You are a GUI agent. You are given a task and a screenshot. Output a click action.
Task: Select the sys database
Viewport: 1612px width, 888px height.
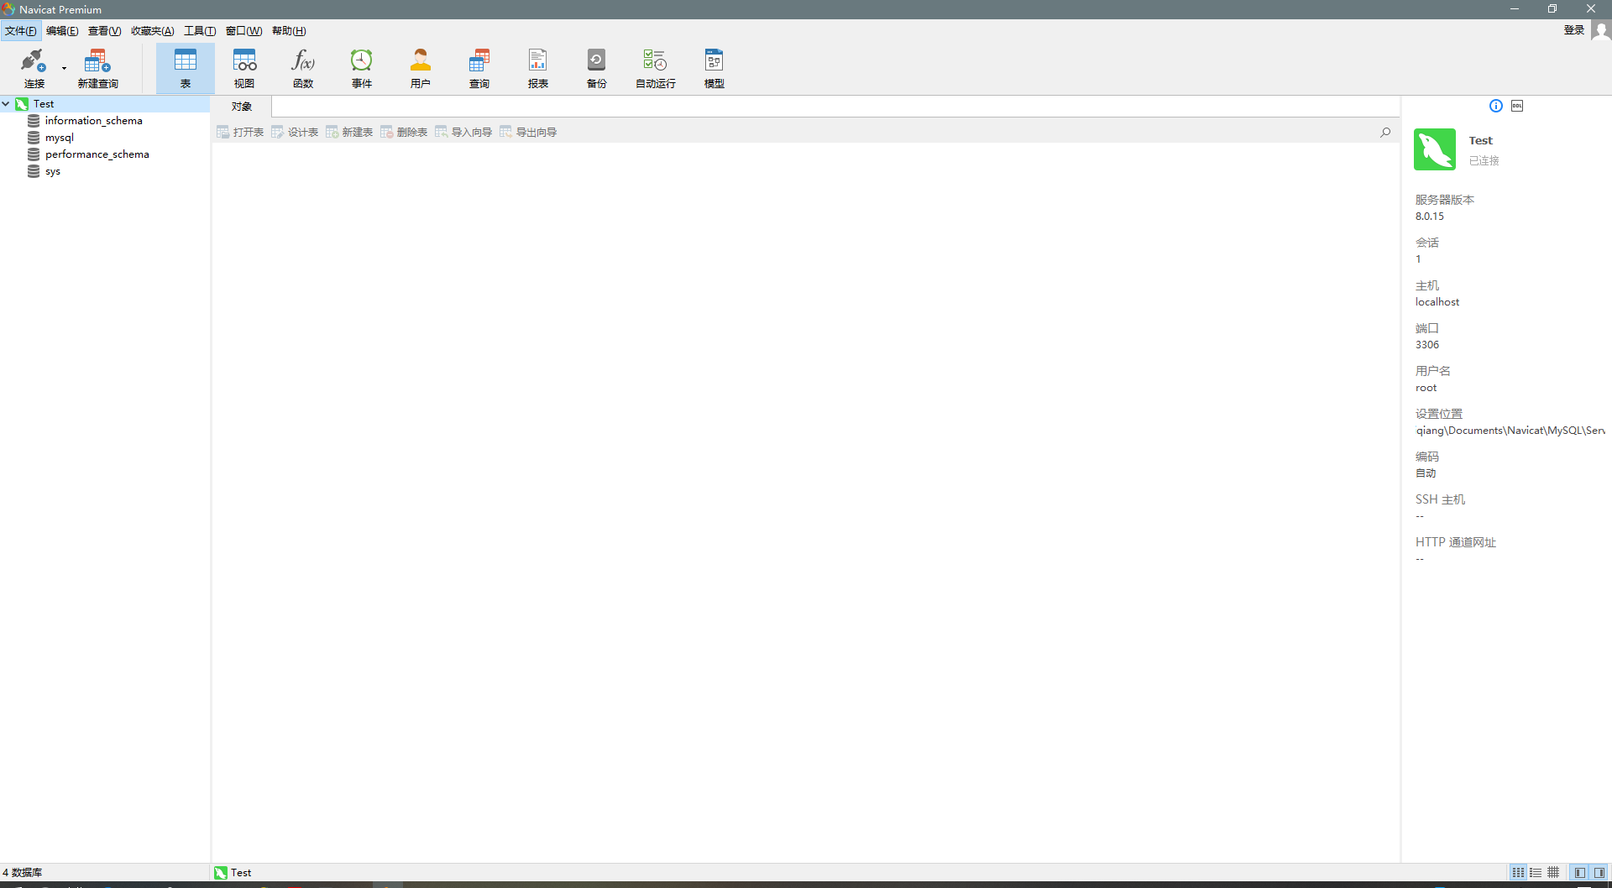pyautogui.click(x=52, y=171)
